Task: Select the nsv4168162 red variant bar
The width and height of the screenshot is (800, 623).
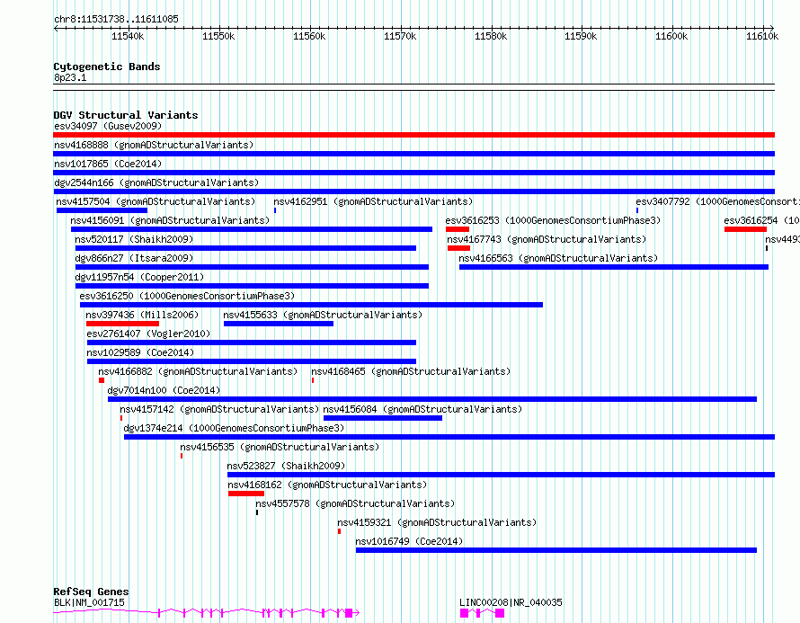Action: (x=246, y=494)
